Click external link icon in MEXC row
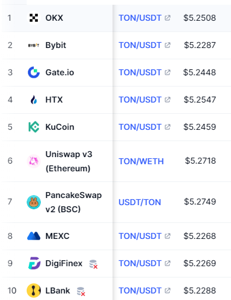This screenshot has height=300, width=231. pos(168,236)
